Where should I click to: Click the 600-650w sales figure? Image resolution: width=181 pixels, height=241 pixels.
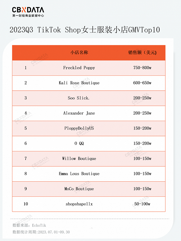click(142, 83)
